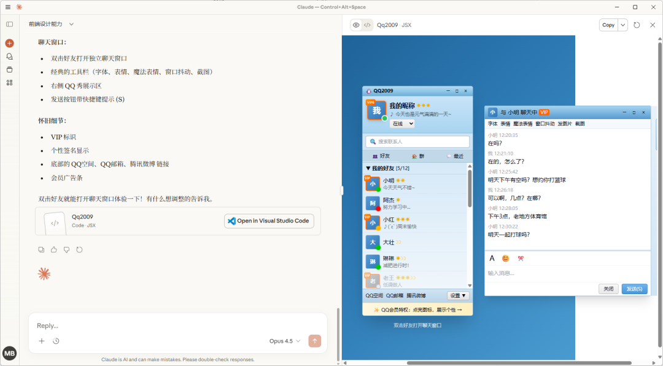
Task: Open the Chats icon in sidebar
Action: point(10,56)
